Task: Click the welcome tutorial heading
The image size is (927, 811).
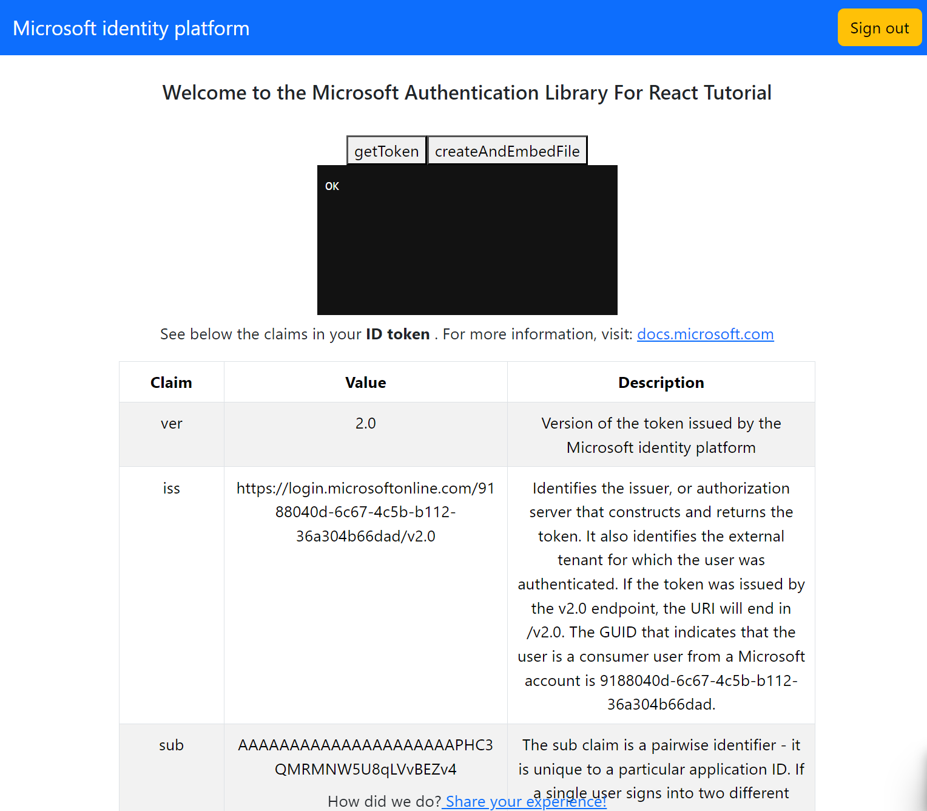Action: [x=467, y=92]
